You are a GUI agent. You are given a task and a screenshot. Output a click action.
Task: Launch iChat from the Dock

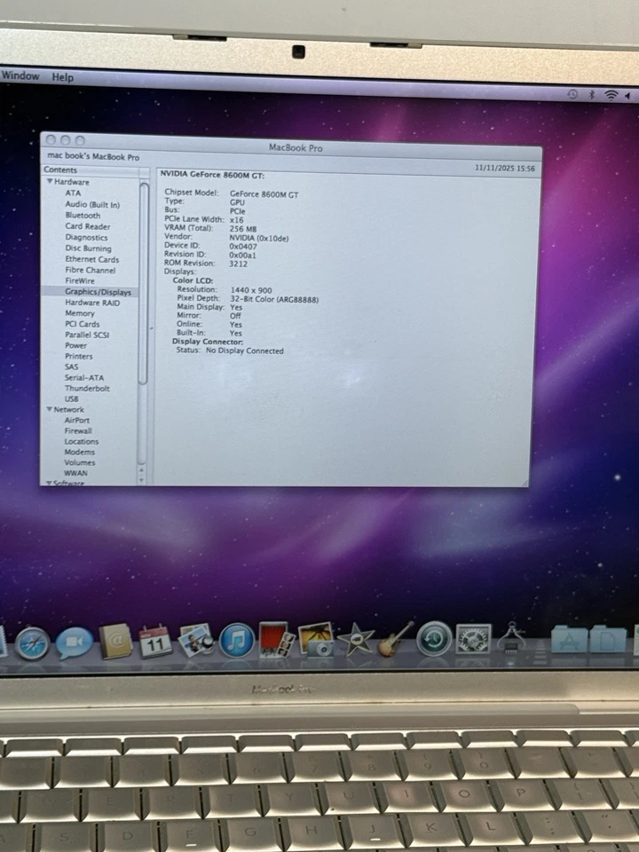coord(74,643)
